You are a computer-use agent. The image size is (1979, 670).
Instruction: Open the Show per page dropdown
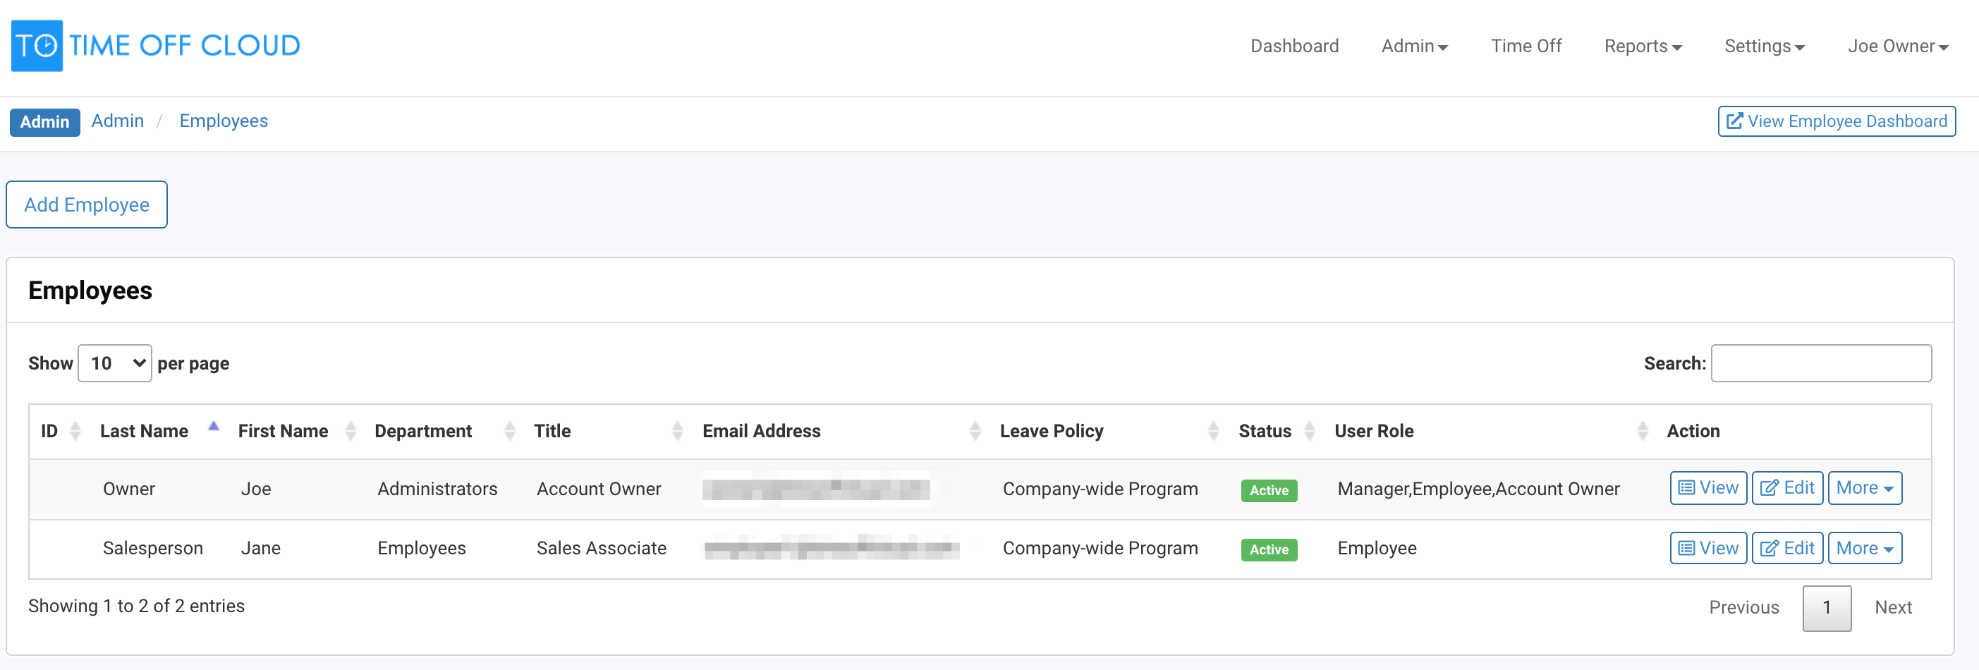114,363
